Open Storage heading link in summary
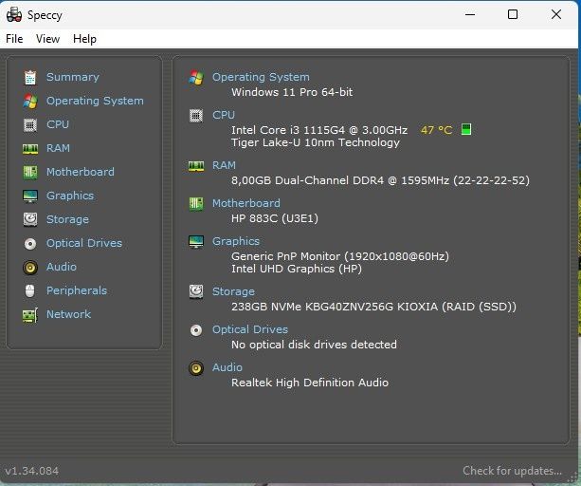This screenshot has height=486, width=581. [233, 292]
